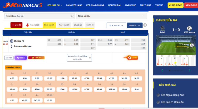Click the Kèo tỷ số cả trận label

coord(13,67)
